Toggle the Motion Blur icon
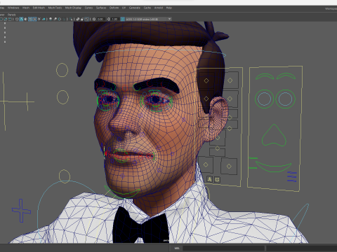This screenshot has height=252, width=337. click(55, 19)
